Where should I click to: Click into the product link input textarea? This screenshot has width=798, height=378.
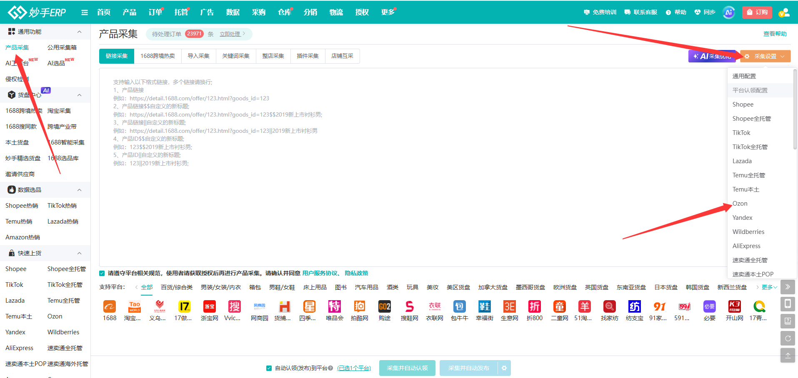[413, 167]
